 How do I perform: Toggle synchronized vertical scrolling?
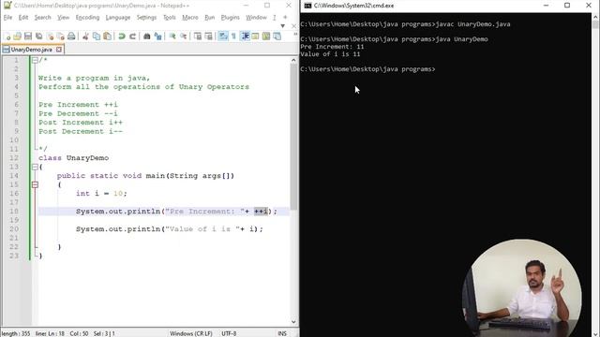[x=198, y=37]
